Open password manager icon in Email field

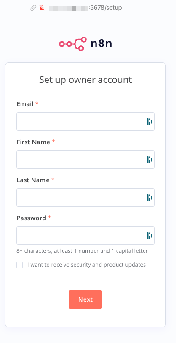[x=149, y=121]
